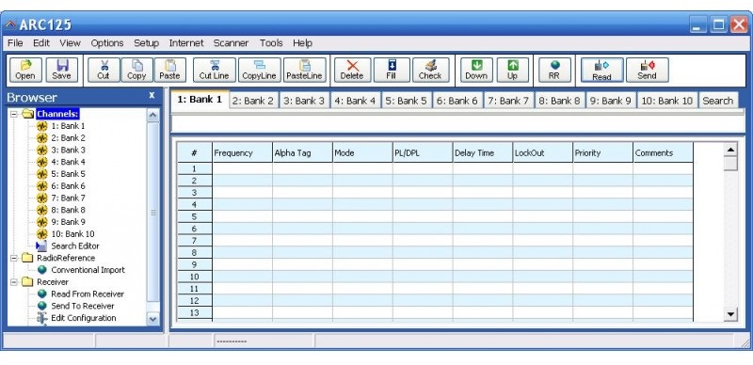Close the Browser panel

point(152,96)
